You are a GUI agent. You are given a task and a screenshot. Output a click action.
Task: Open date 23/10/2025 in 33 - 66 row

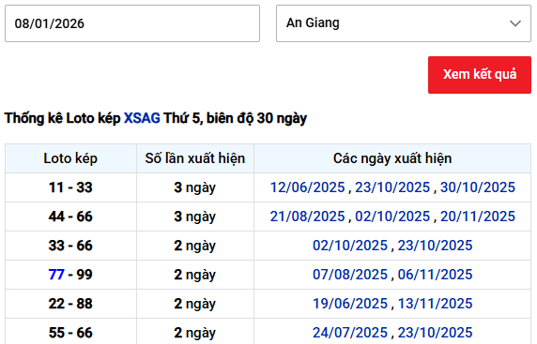(x=435, y=246)
